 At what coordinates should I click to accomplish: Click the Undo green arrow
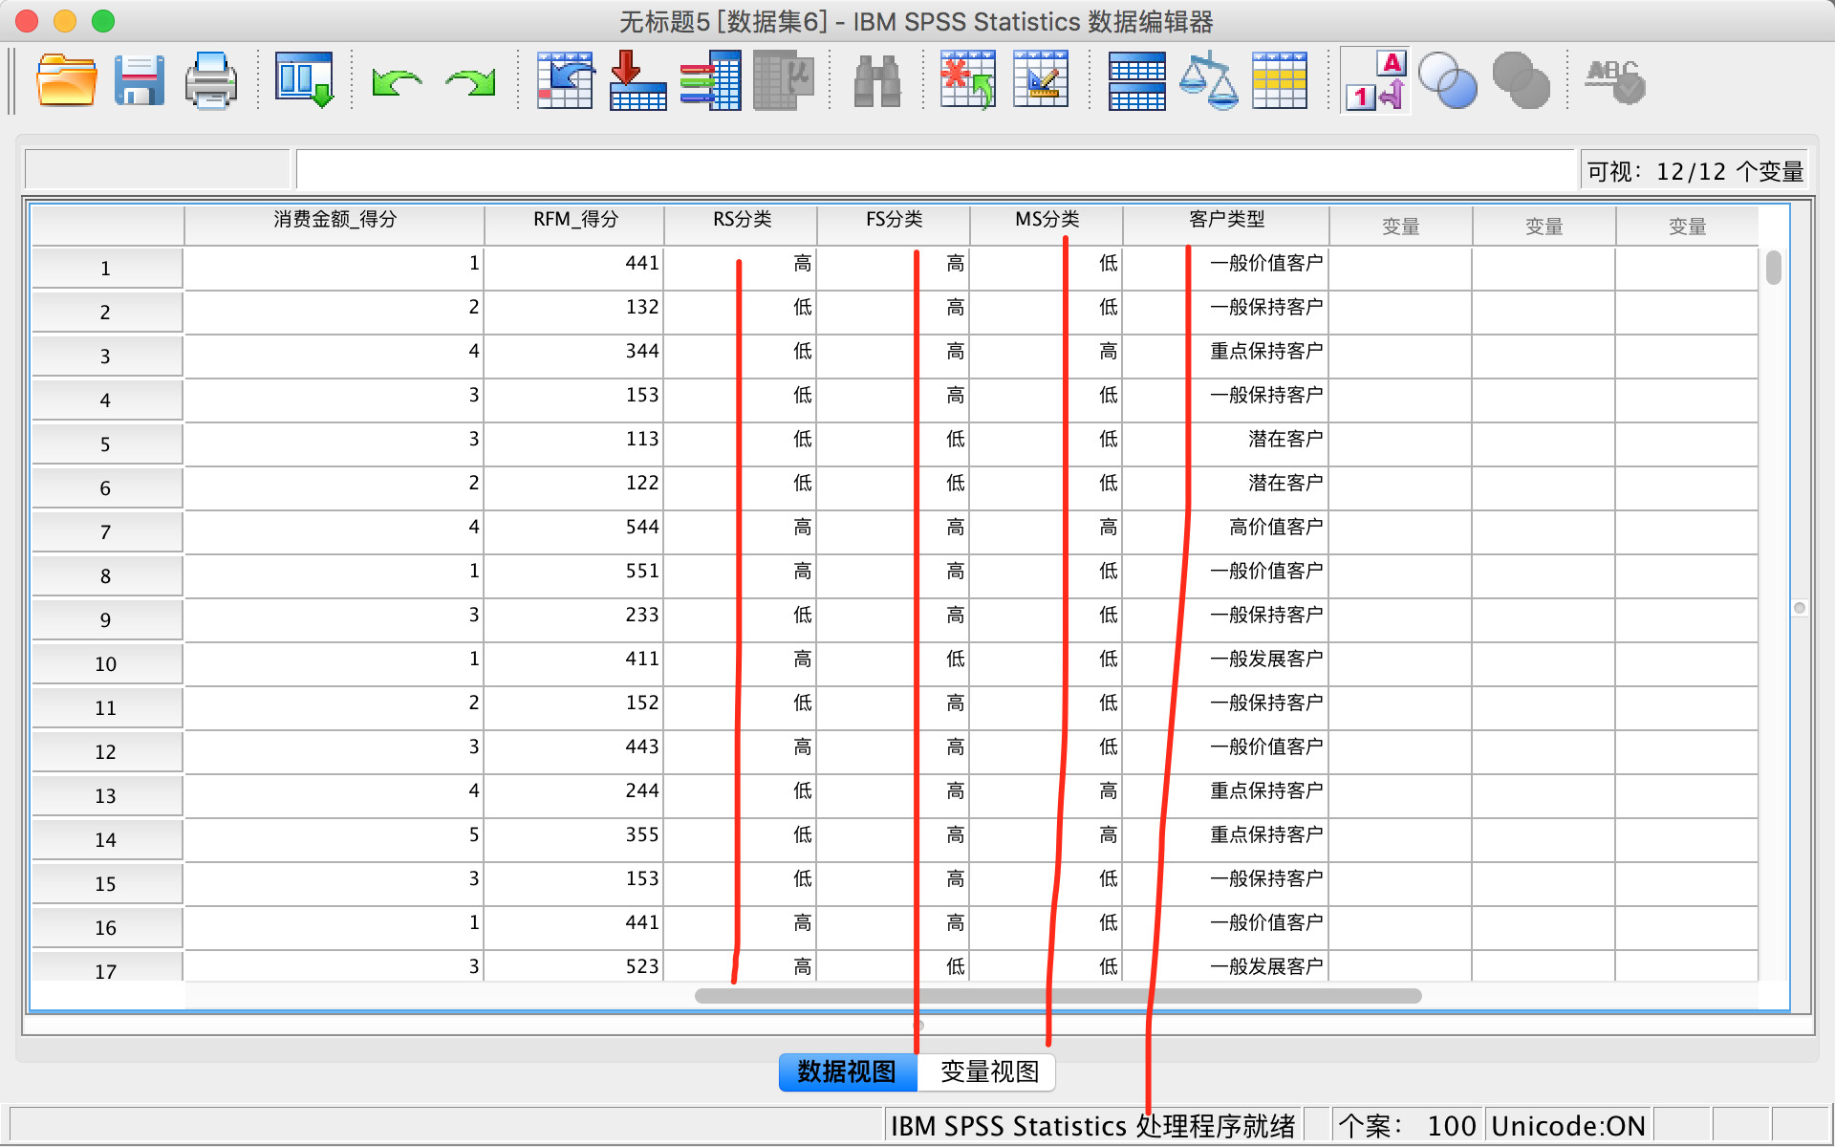coord(397,82)
